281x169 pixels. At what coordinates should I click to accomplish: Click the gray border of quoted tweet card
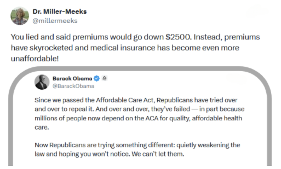tap(140, 69)
